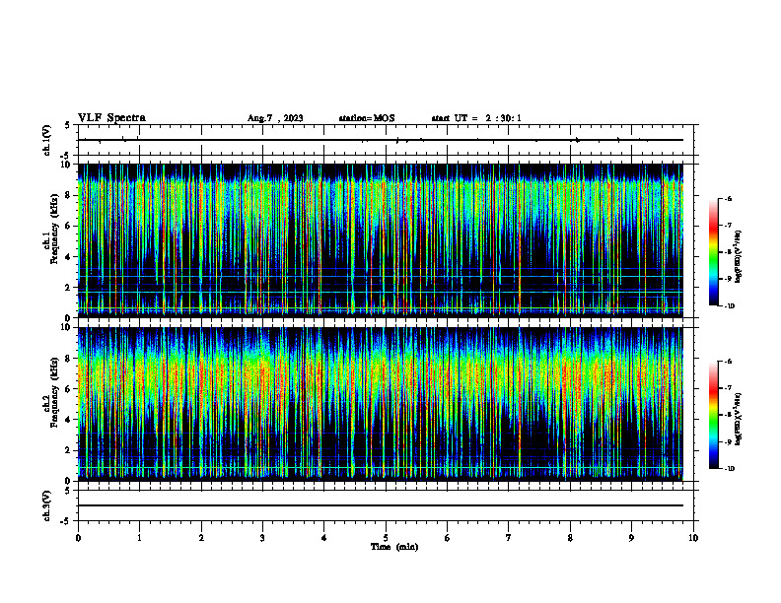The width and height of the screenshot is (781, 603).
Task: Select the date text "Aug.7, 2023"
Action: click(275, 118)
